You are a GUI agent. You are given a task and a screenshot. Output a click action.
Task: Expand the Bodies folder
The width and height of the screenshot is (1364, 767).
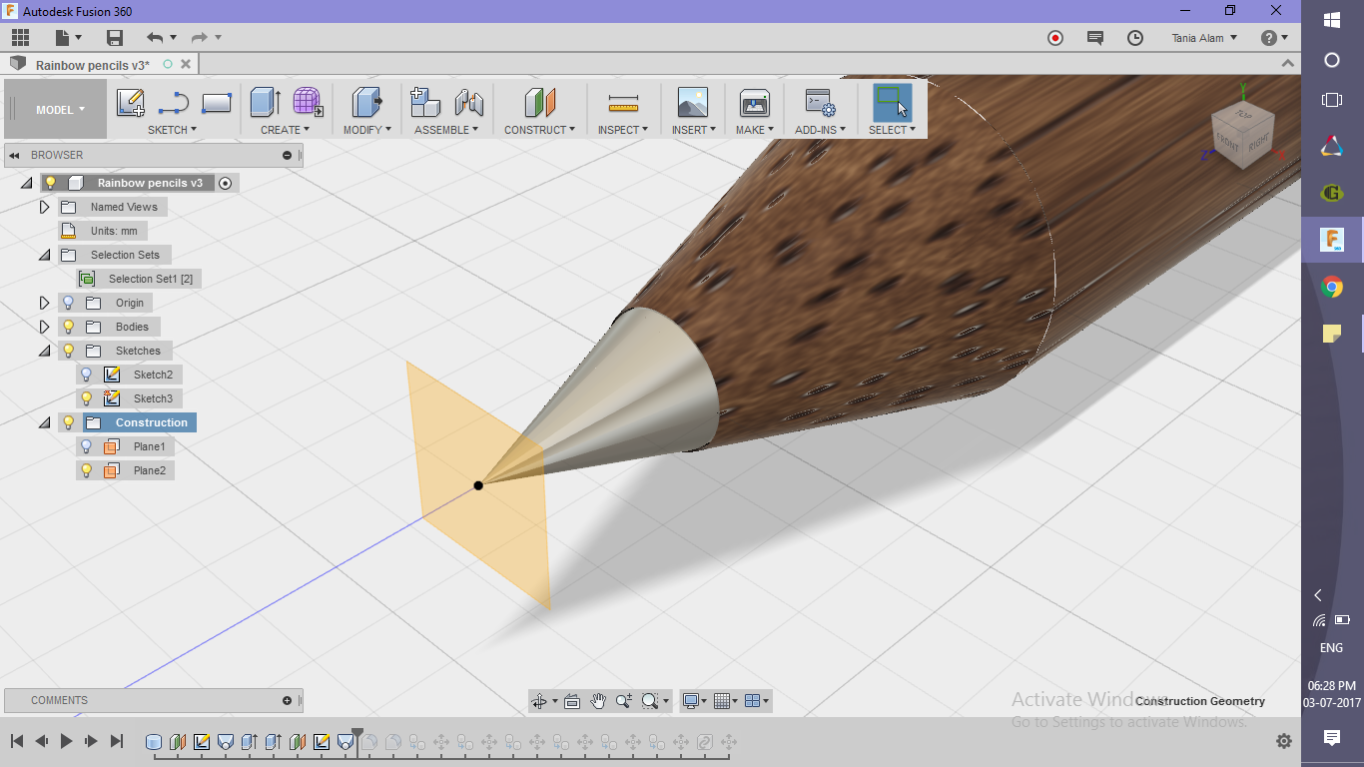coord(44,327)
